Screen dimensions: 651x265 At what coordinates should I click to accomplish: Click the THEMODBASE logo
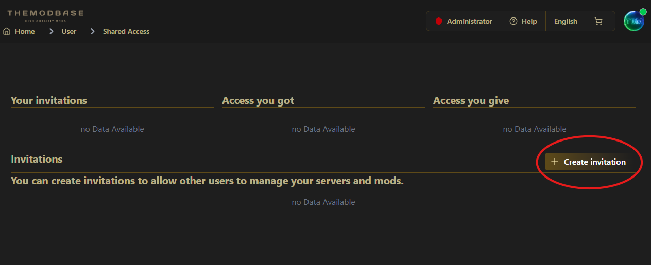coord(45,15)
